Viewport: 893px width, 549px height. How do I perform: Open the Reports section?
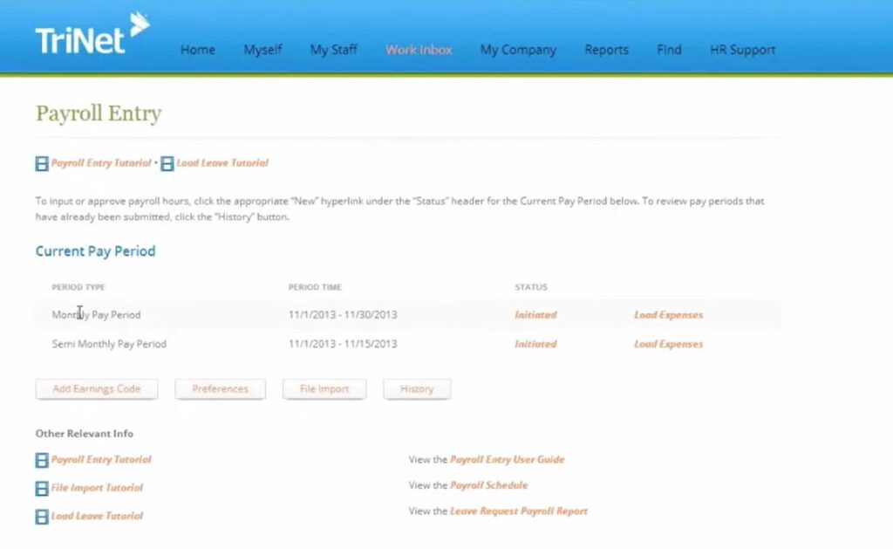(x=606, y=50)
